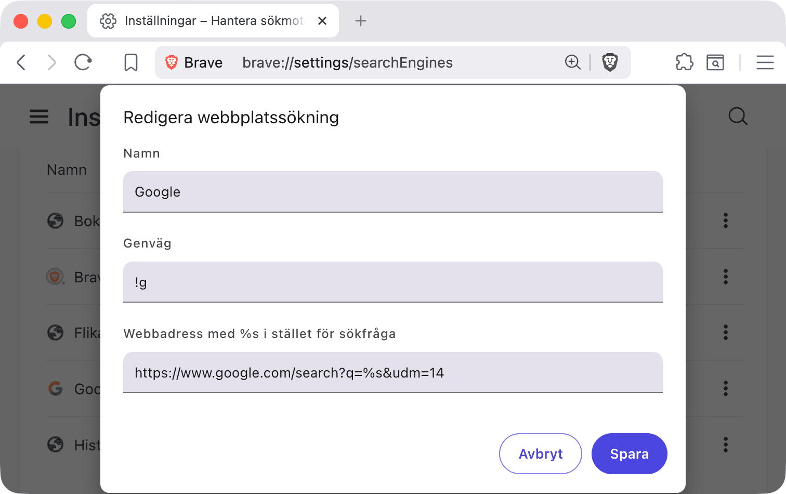Image resolution: width=786 pixels, height=494 pixels.
Task: Open the extensions puzzle icon
Action: click(x=684, y=62)
